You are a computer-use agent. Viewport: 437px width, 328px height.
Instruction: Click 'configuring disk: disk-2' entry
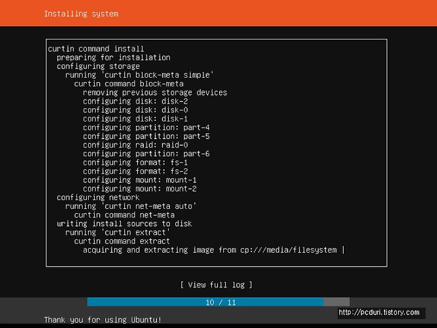coord(135,101)
